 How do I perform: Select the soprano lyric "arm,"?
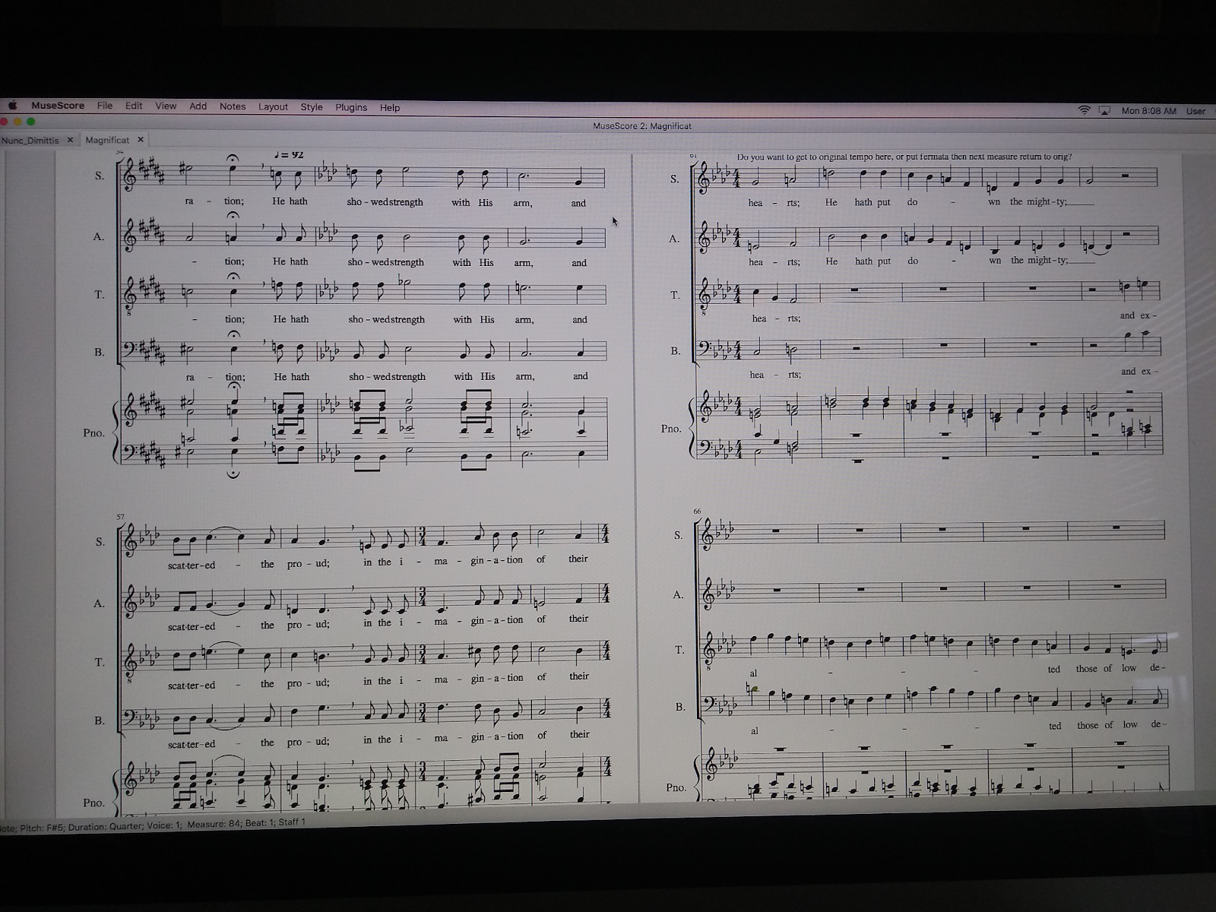pos(523,203)
